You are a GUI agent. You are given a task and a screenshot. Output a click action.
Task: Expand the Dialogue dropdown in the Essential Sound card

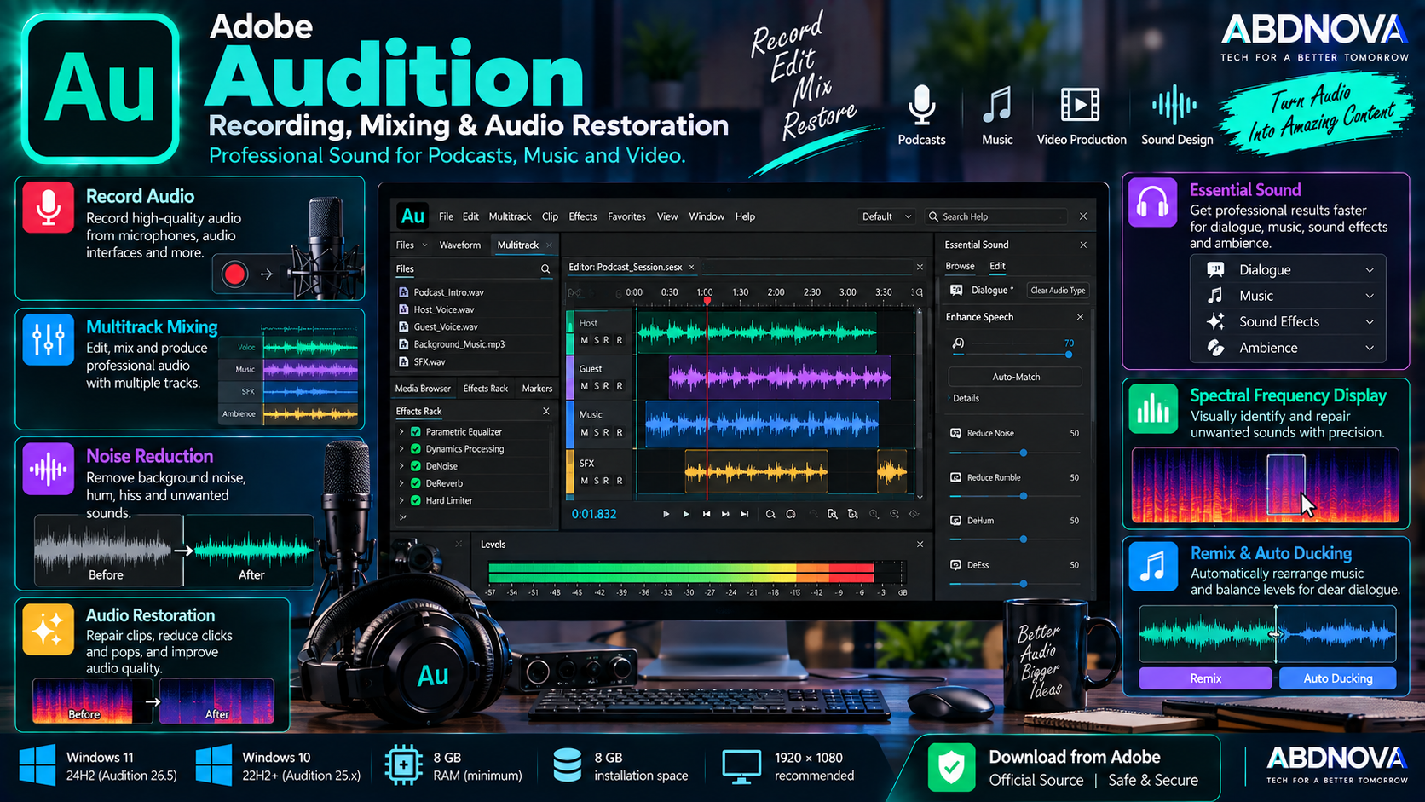(1370, 270)
